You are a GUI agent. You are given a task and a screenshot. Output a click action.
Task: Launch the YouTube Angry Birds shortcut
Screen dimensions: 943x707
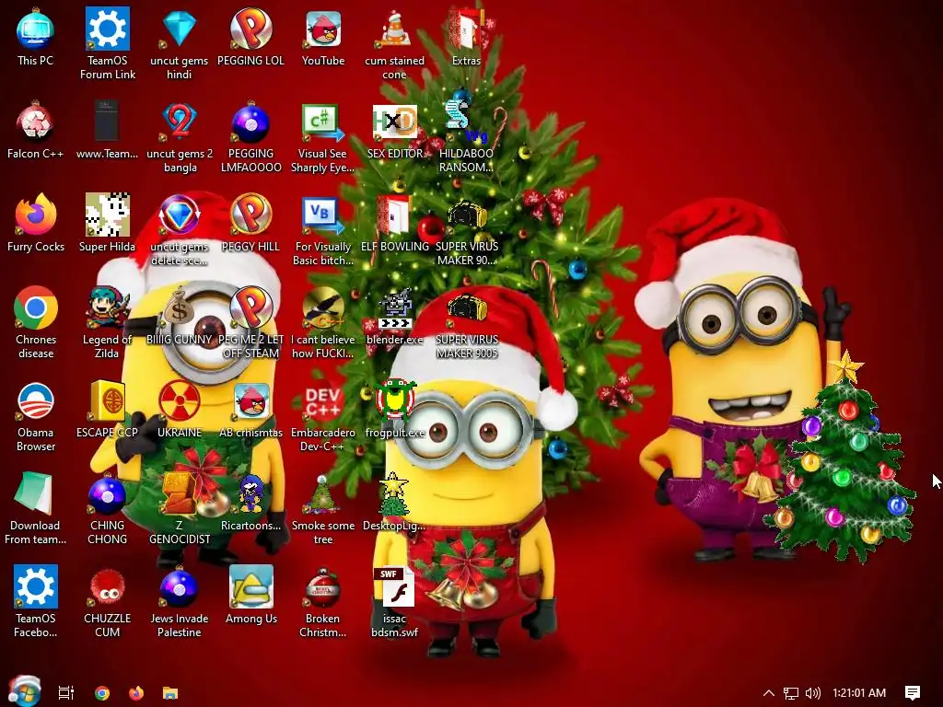point(323,37)
